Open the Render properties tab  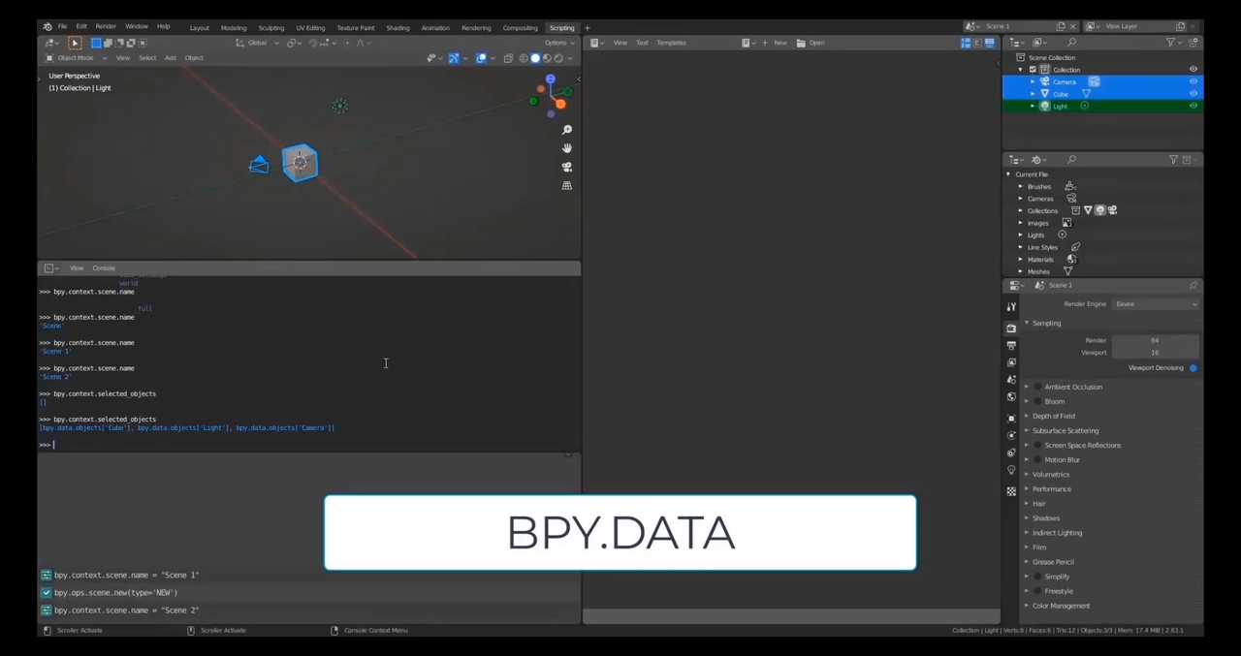tap(1011, 328)
